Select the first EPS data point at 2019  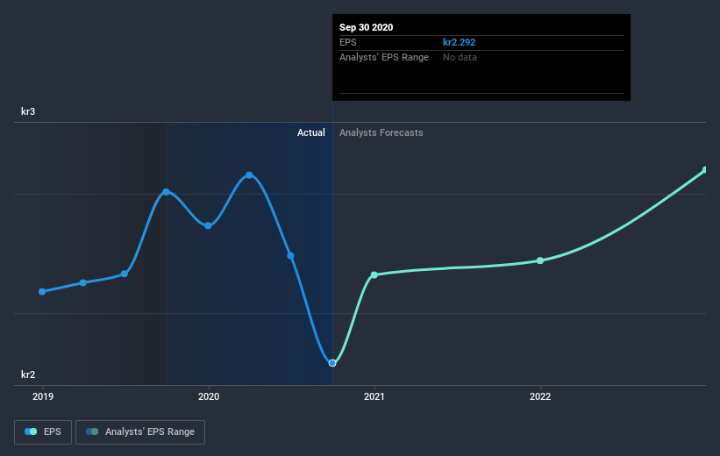[42, 292]
